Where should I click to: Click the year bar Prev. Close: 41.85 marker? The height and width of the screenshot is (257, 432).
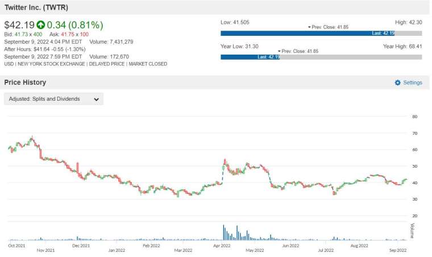[298, 51]
